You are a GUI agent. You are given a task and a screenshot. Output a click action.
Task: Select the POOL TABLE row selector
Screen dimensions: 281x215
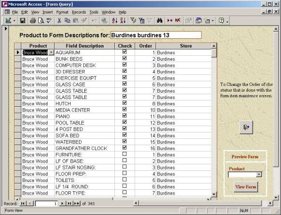pos(18,123)
